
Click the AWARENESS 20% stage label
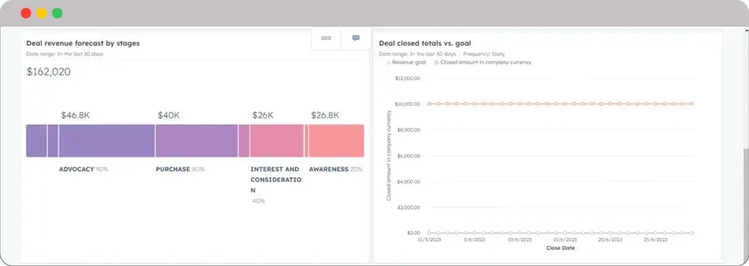[x=335, y=169]
